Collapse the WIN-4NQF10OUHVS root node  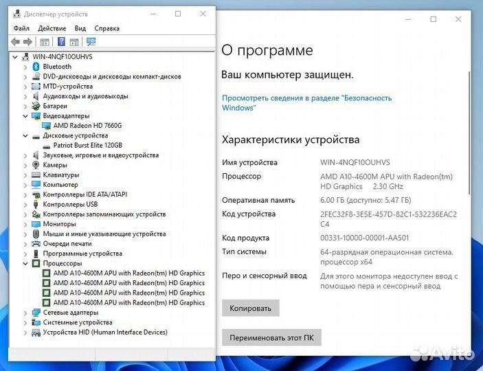coord(15,57)
